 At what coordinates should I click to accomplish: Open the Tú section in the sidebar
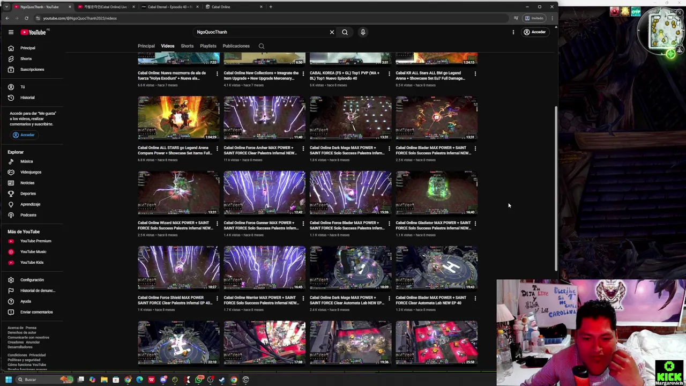pyautogui.click(x=23, y=87)
